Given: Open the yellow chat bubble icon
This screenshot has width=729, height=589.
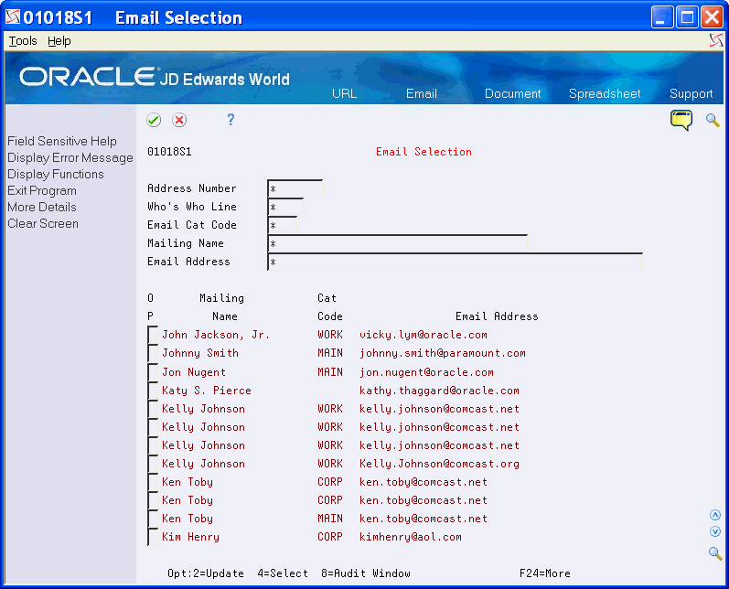Looking at the screenshot, I should click(681, 120).
